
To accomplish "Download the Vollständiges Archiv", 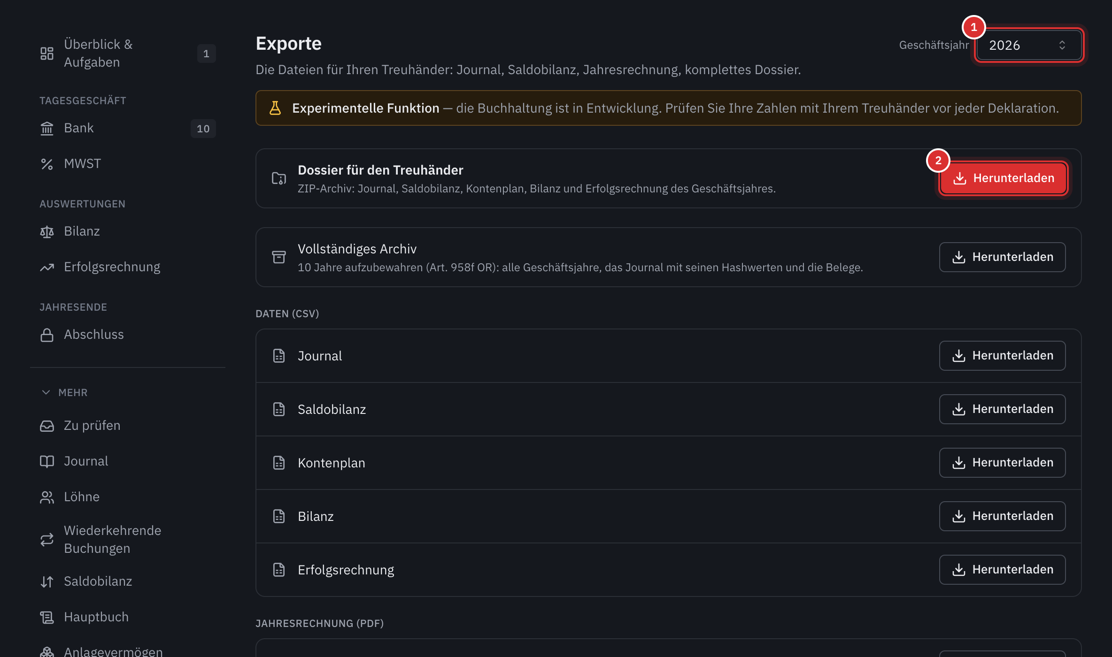I will tap(1002, 257).
